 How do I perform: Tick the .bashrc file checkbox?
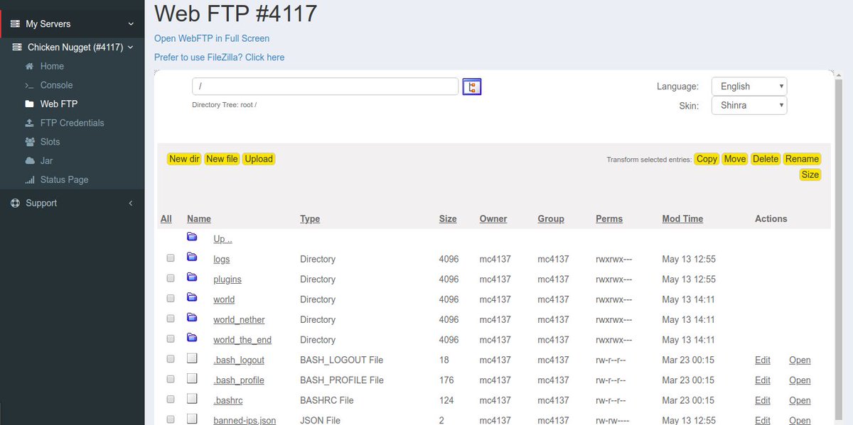point(171,400)
